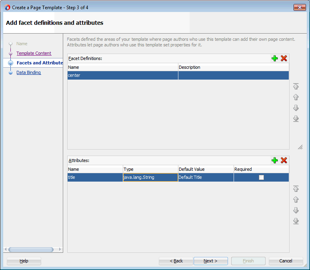The image size is (310, 270).
Task: Select the title attribute name cell
Action: pyautogui.click(x=95, y=177)
